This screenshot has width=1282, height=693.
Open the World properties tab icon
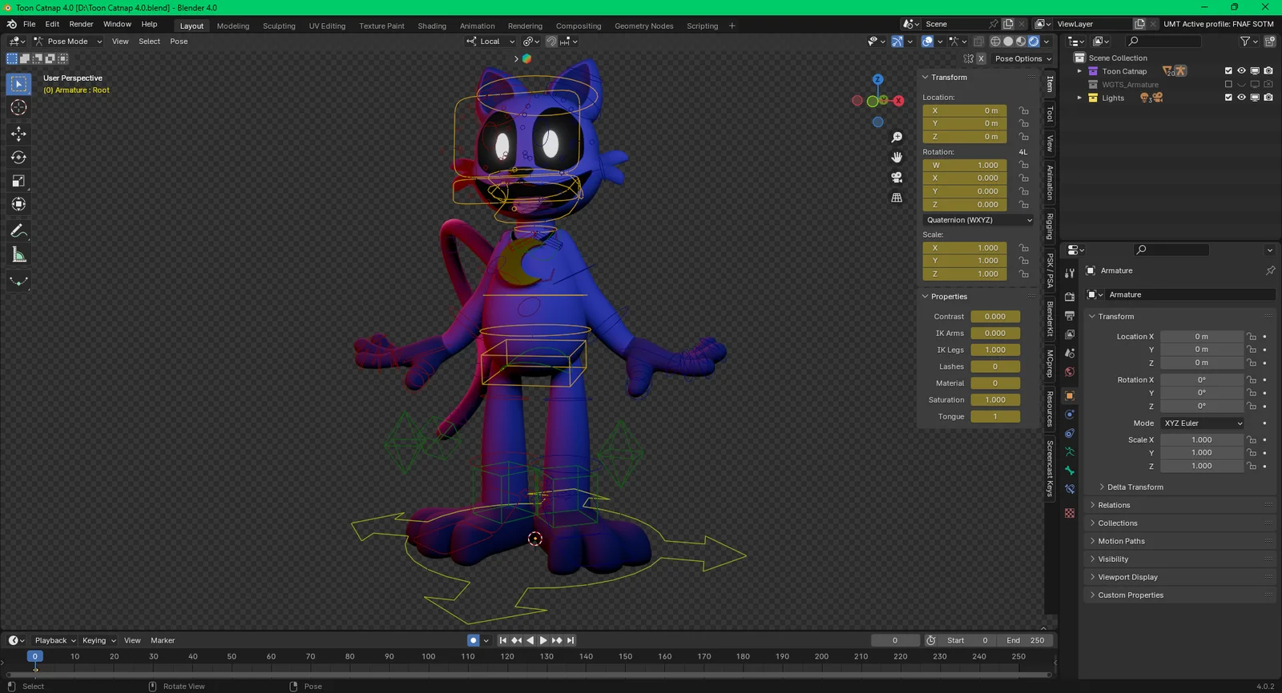1070,372
